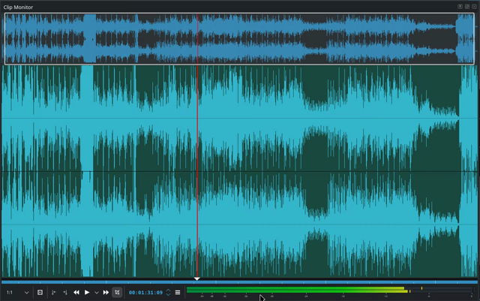Viewport: 480px width, 301px height.
Task: Close the Clip Monitor panel
Action: (473, 6)
